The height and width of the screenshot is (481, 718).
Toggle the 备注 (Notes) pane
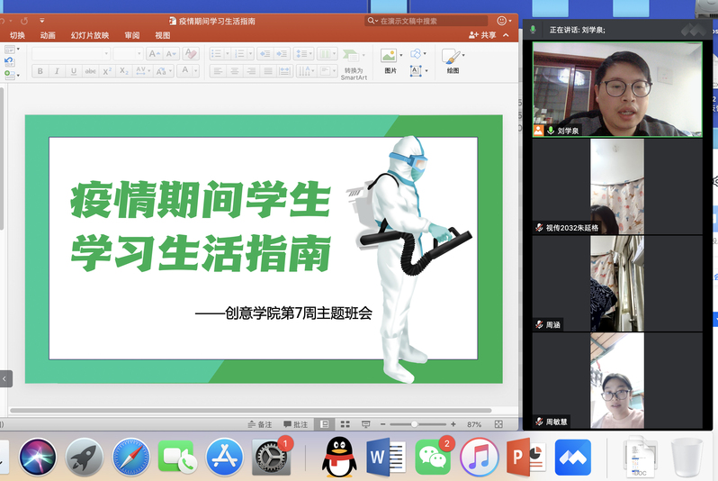coord(259,424)
